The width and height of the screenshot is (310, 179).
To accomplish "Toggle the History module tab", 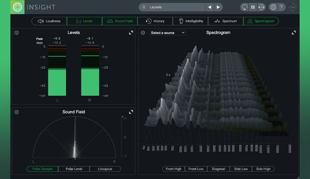I will point(155,21).
